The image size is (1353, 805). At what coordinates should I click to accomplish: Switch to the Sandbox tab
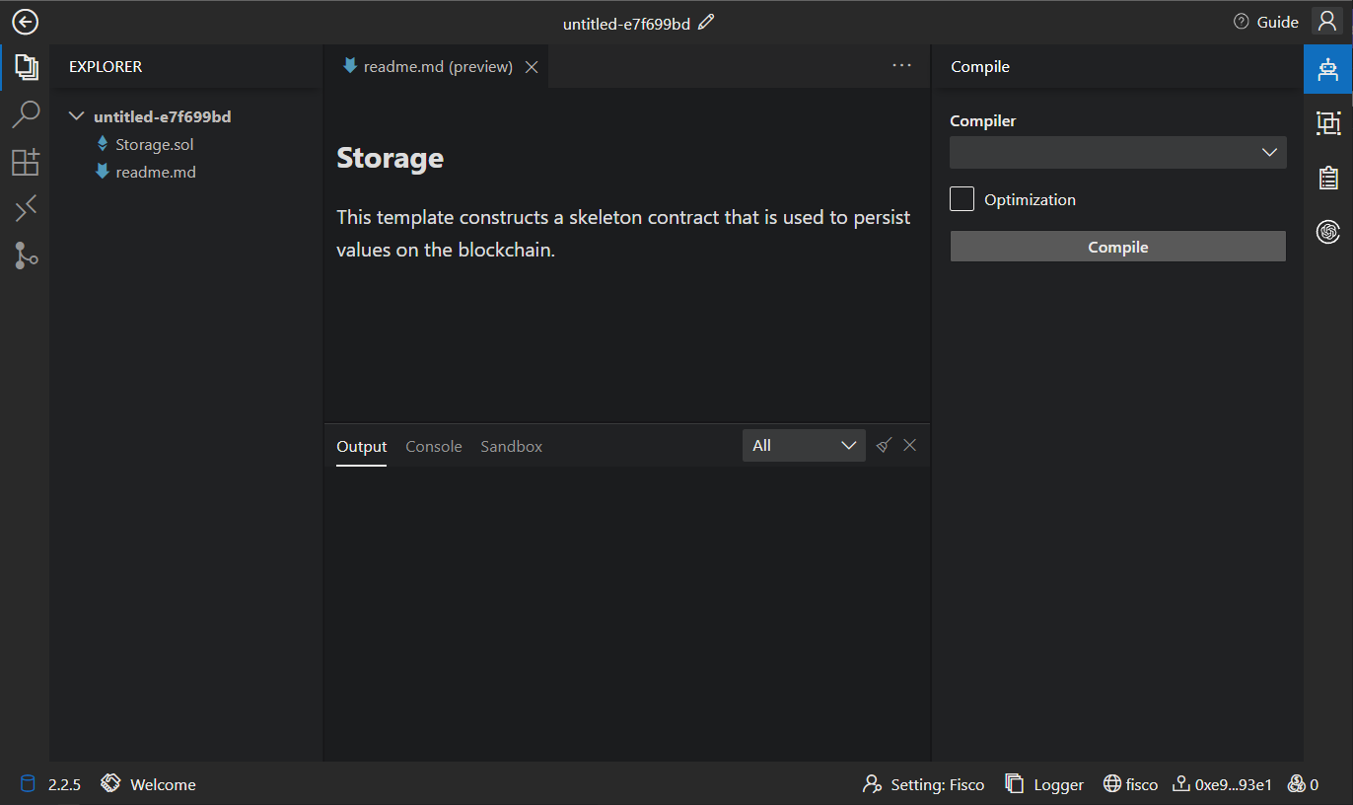(511, 447)
